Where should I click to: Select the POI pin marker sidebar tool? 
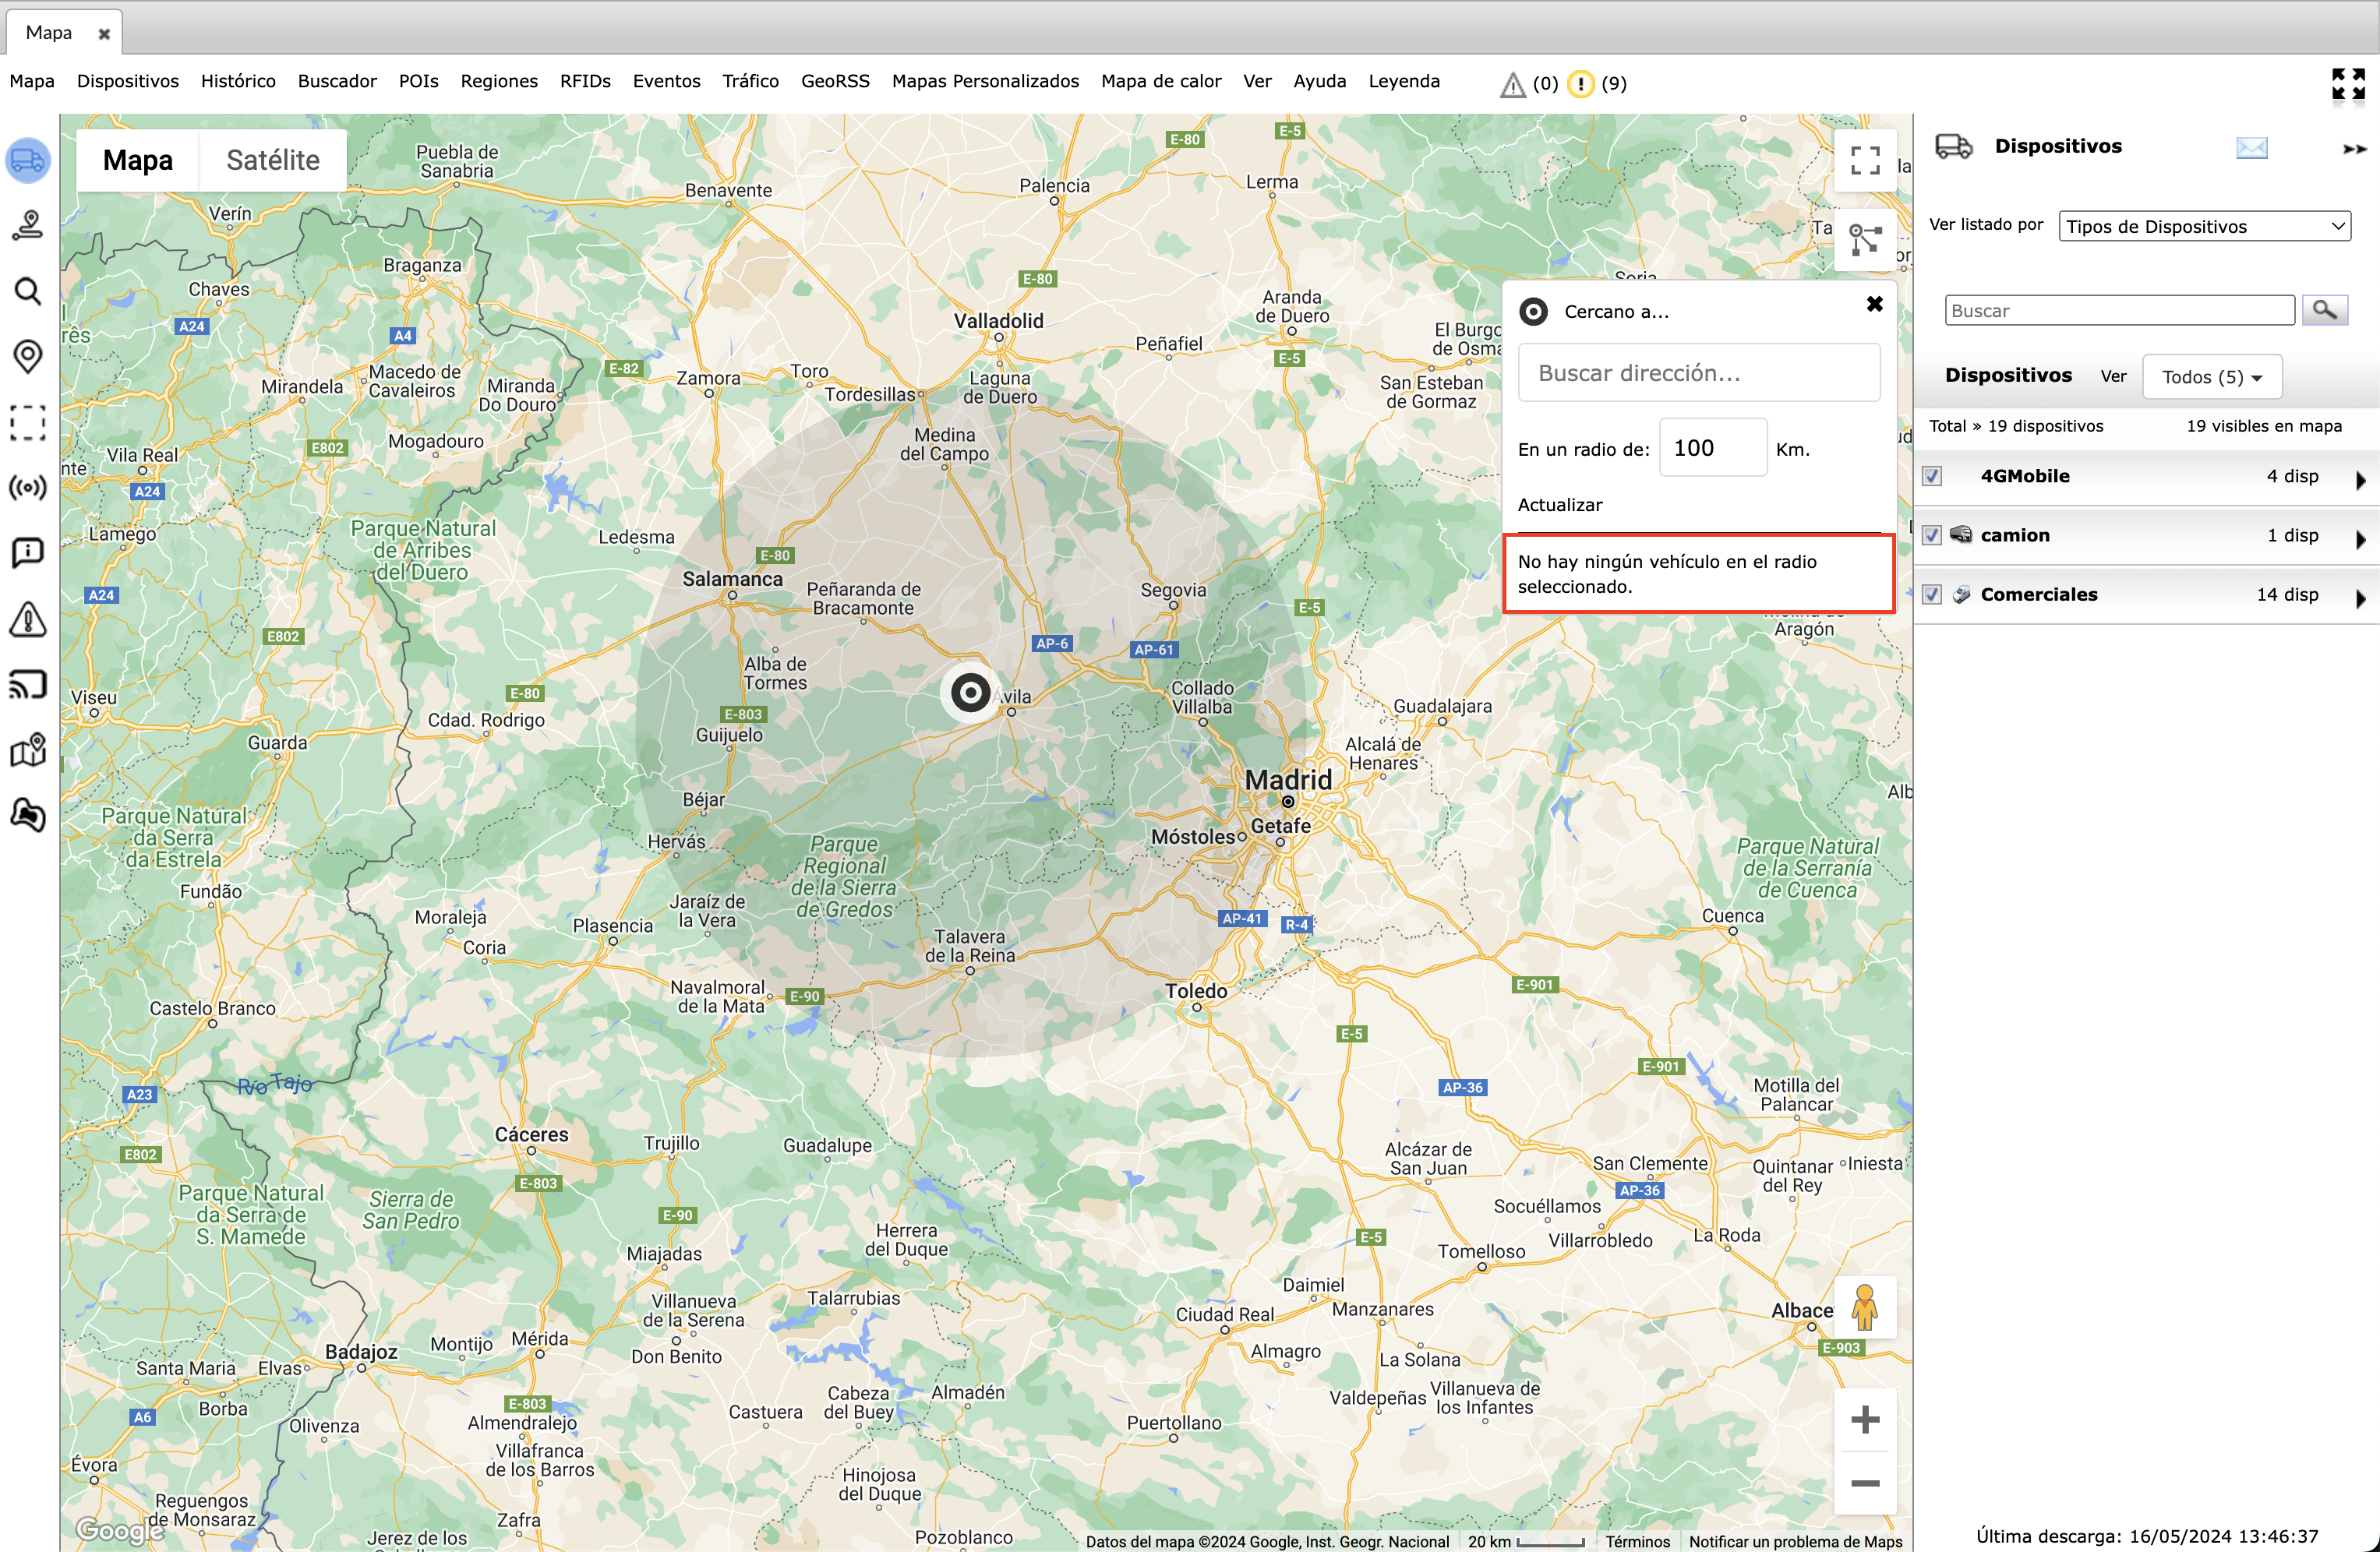[x=28, y=356]
